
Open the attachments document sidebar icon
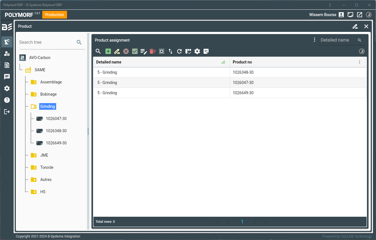click(x=7, y=65)
